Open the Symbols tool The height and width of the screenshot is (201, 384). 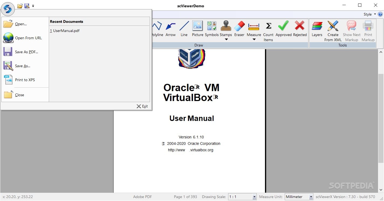click(212, 29)
